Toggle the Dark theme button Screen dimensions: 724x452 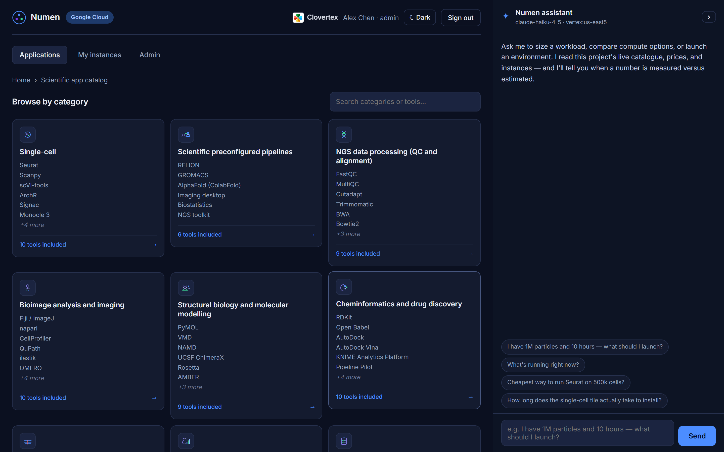(x=419, y=18)
